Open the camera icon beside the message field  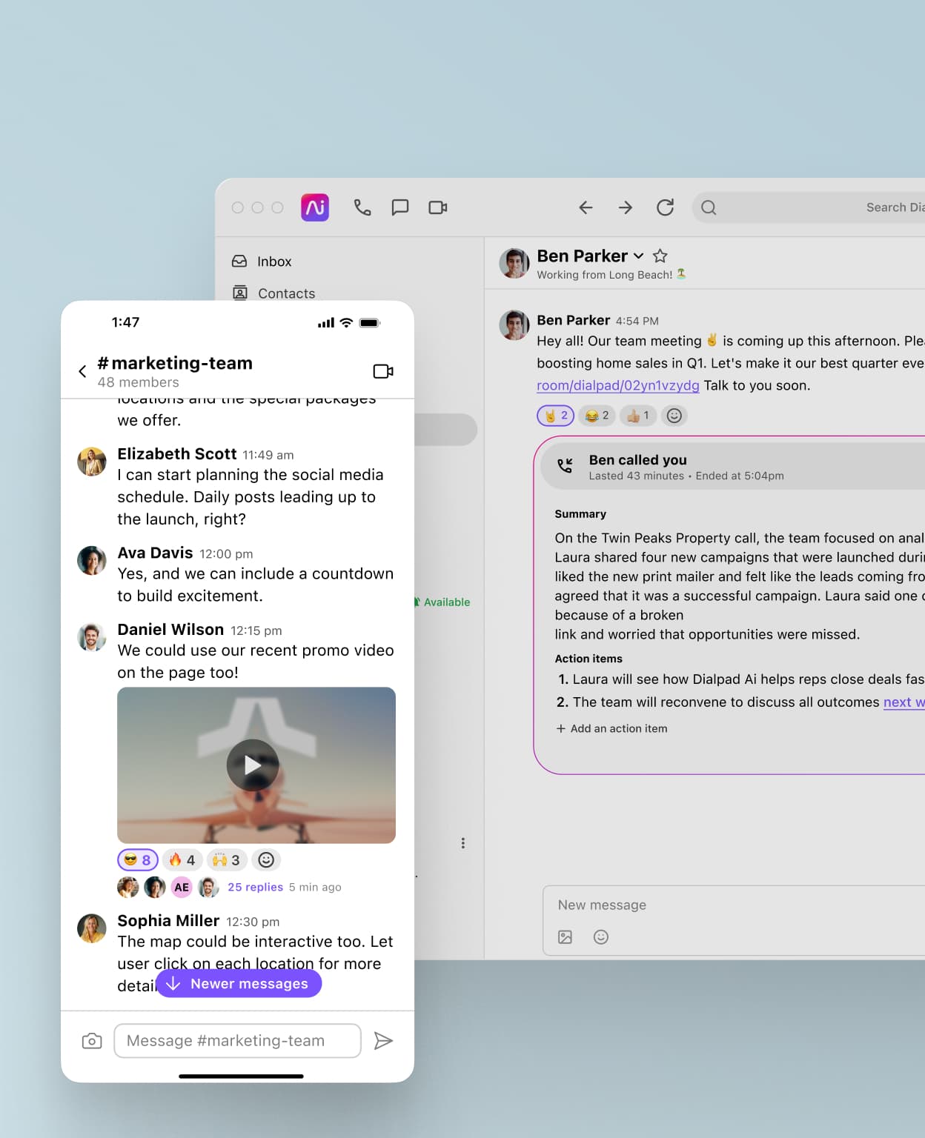click(92, 1041)
